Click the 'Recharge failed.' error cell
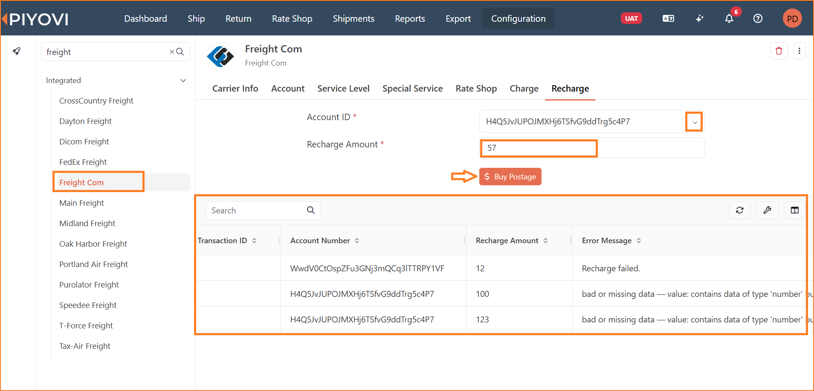This screenshot has height=391, width=814. pyautogui.click(x=611, y=268)
